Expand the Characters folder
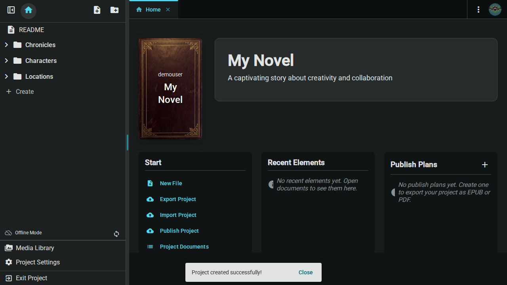Image resolution: width=507 pixels, height=285 pixels. (x=6, y=61)
